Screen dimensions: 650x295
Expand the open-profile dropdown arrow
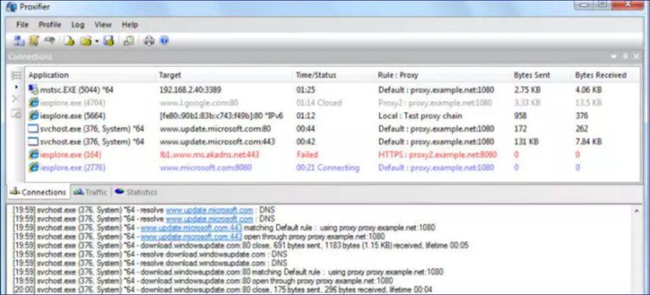[x=96, y=41]
